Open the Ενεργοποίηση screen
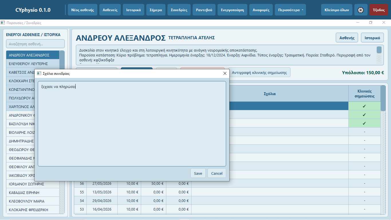 pyautogui.click(x=232, y=10)
